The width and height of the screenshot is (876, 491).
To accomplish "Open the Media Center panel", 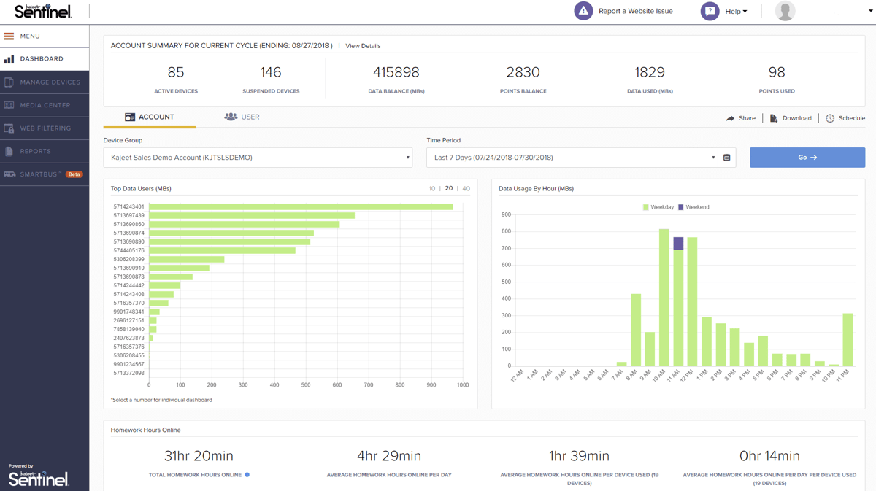I will 44,105.
